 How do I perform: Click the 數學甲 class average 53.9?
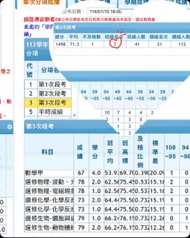point(112,173)
